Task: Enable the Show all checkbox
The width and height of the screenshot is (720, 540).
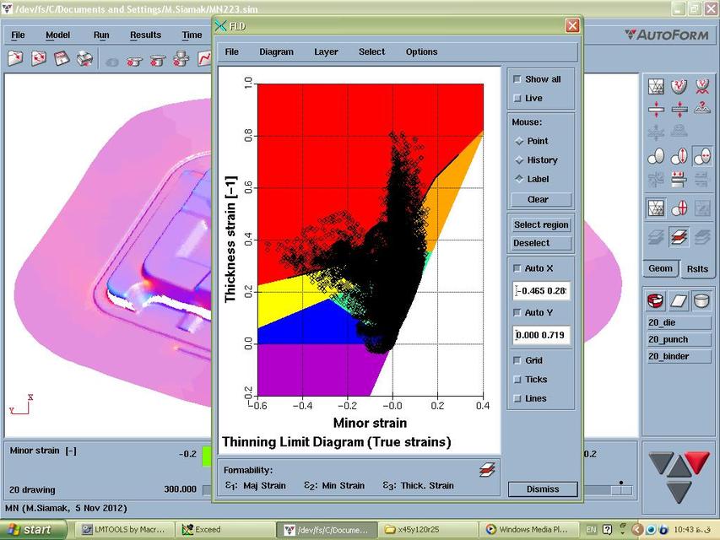Action: [x=517, y=79]
